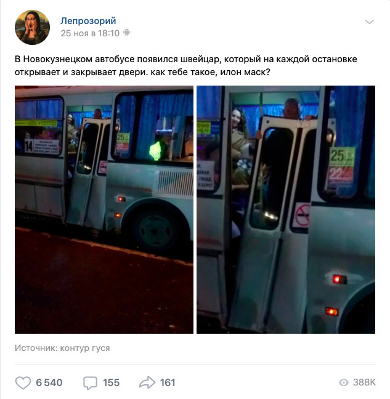Click the Источник label text

(x=36, y=348)
